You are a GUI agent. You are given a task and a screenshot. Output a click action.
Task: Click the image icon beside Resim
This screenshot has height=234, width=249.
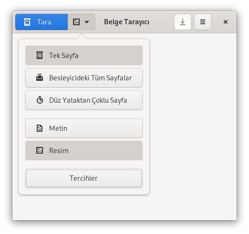pos(40,150)
